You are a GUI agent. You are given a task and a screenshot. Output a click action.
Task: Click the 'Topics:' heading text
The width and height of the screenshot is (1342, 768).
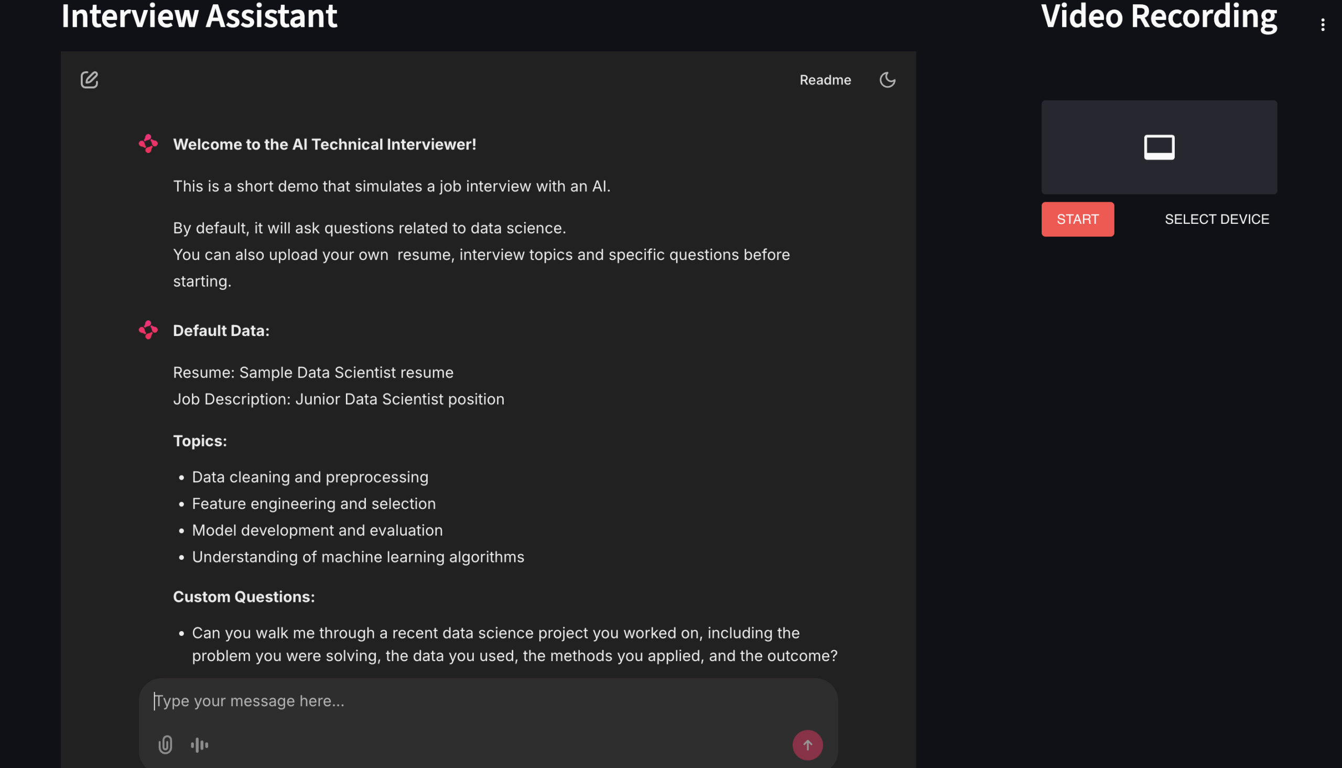(200, 440)
